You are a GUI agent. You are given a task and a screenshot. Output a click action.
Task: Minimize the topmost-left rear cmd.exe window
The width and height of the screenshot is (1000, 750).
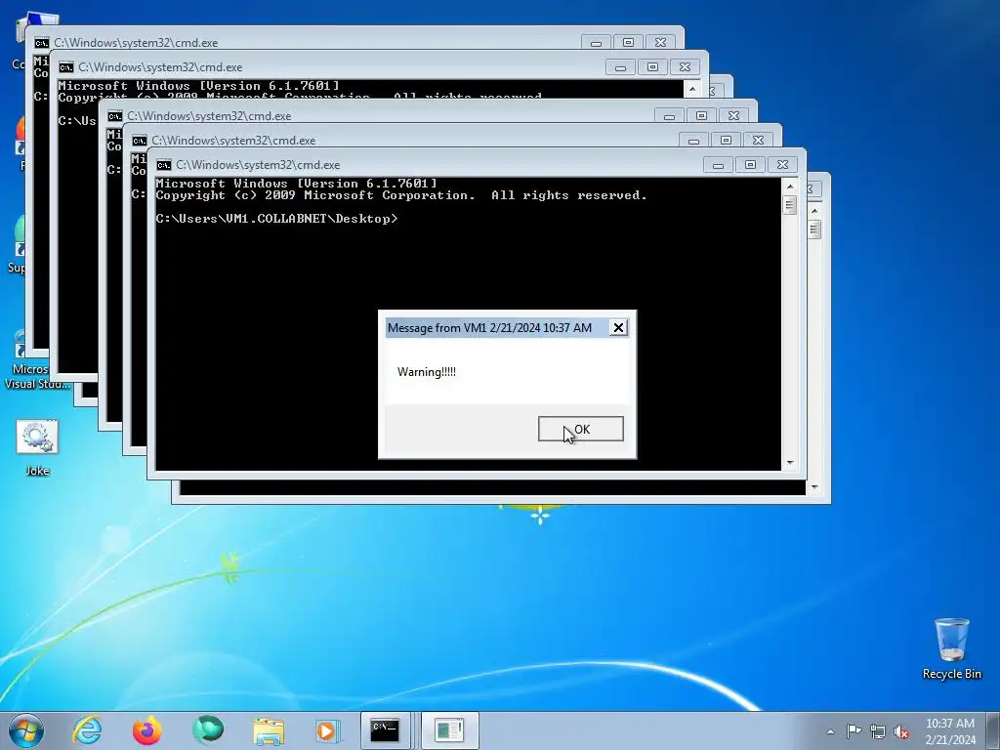[597, 43]
